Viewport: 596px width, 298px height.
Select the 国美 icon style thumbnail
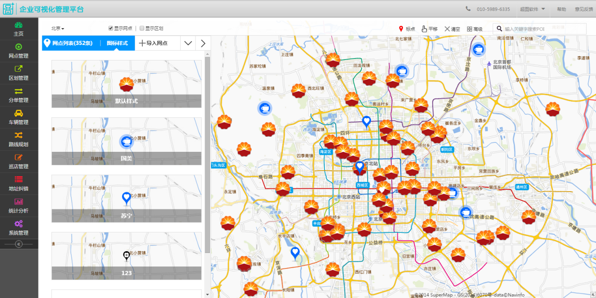pyautogui.click(x=126, y=141)
